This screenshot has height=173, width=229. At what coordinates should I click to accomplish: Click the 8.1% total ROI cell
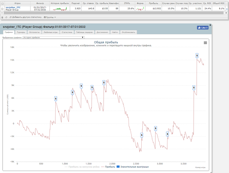pos(219,9)
